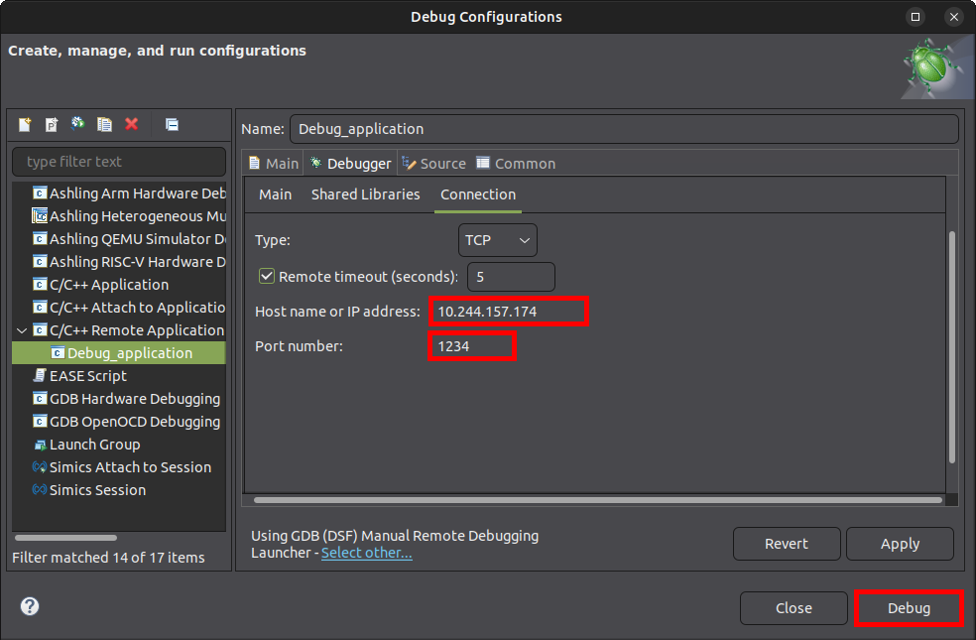976x640 pixels.
Task: Click New prototype configuration icon
Action: tap(52, 124)
